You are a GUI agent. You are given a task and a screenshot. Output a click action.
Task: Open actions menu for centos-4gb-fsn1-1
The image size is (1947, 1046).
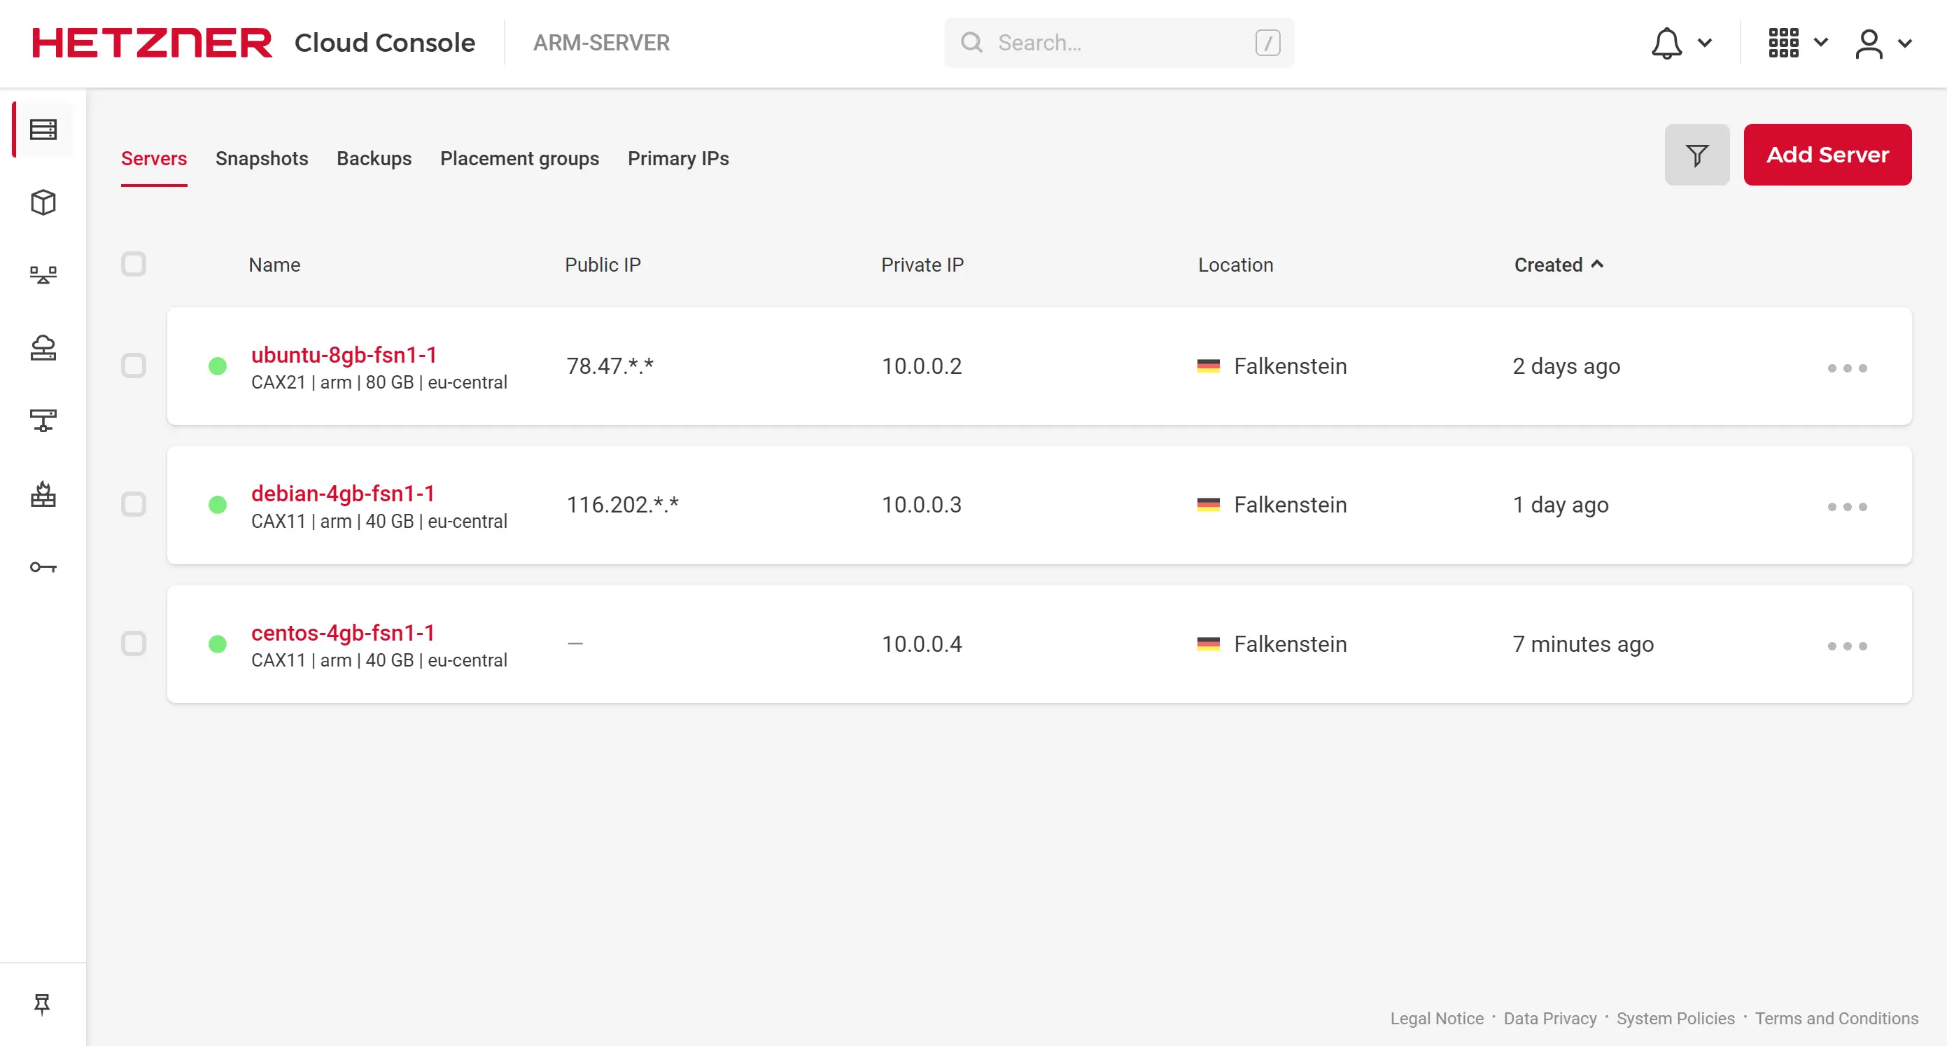(x=1847, y=645)
